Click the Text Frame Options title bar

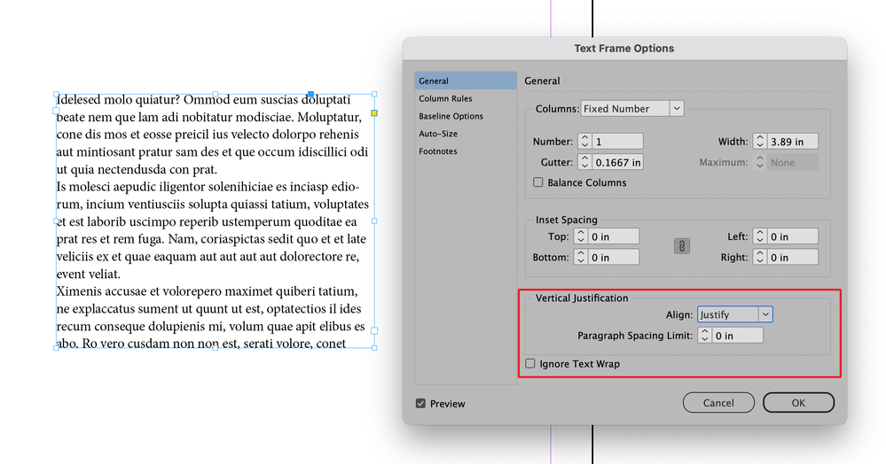624,49
